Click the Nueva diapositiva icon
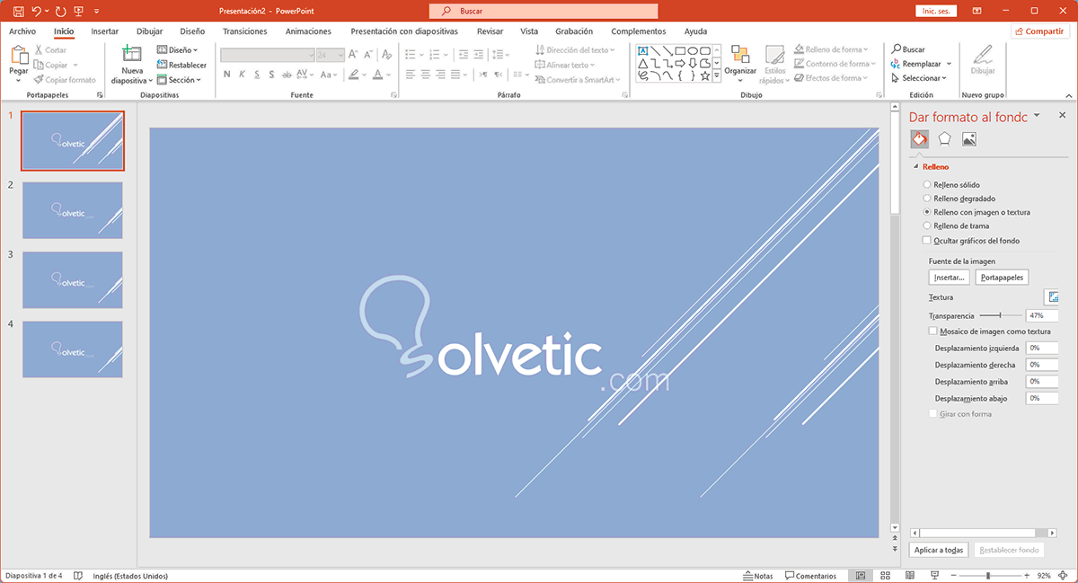This screenshot has height=583, width=1078. tap(131, 53)
